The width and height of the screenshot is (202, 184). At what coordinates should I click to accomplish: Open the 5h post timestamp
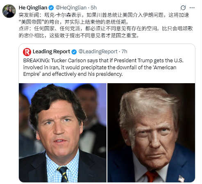(x=94, y=8)
